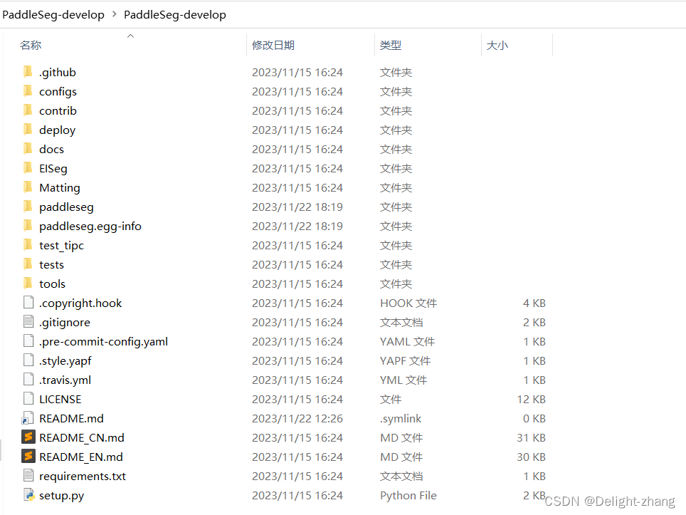Click the .github folder icon
Screen dimensions: 686x515
(28, 71)
